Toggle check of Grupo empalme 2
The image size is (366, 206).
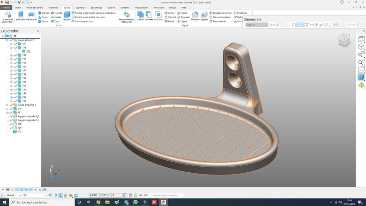[11, 105]
